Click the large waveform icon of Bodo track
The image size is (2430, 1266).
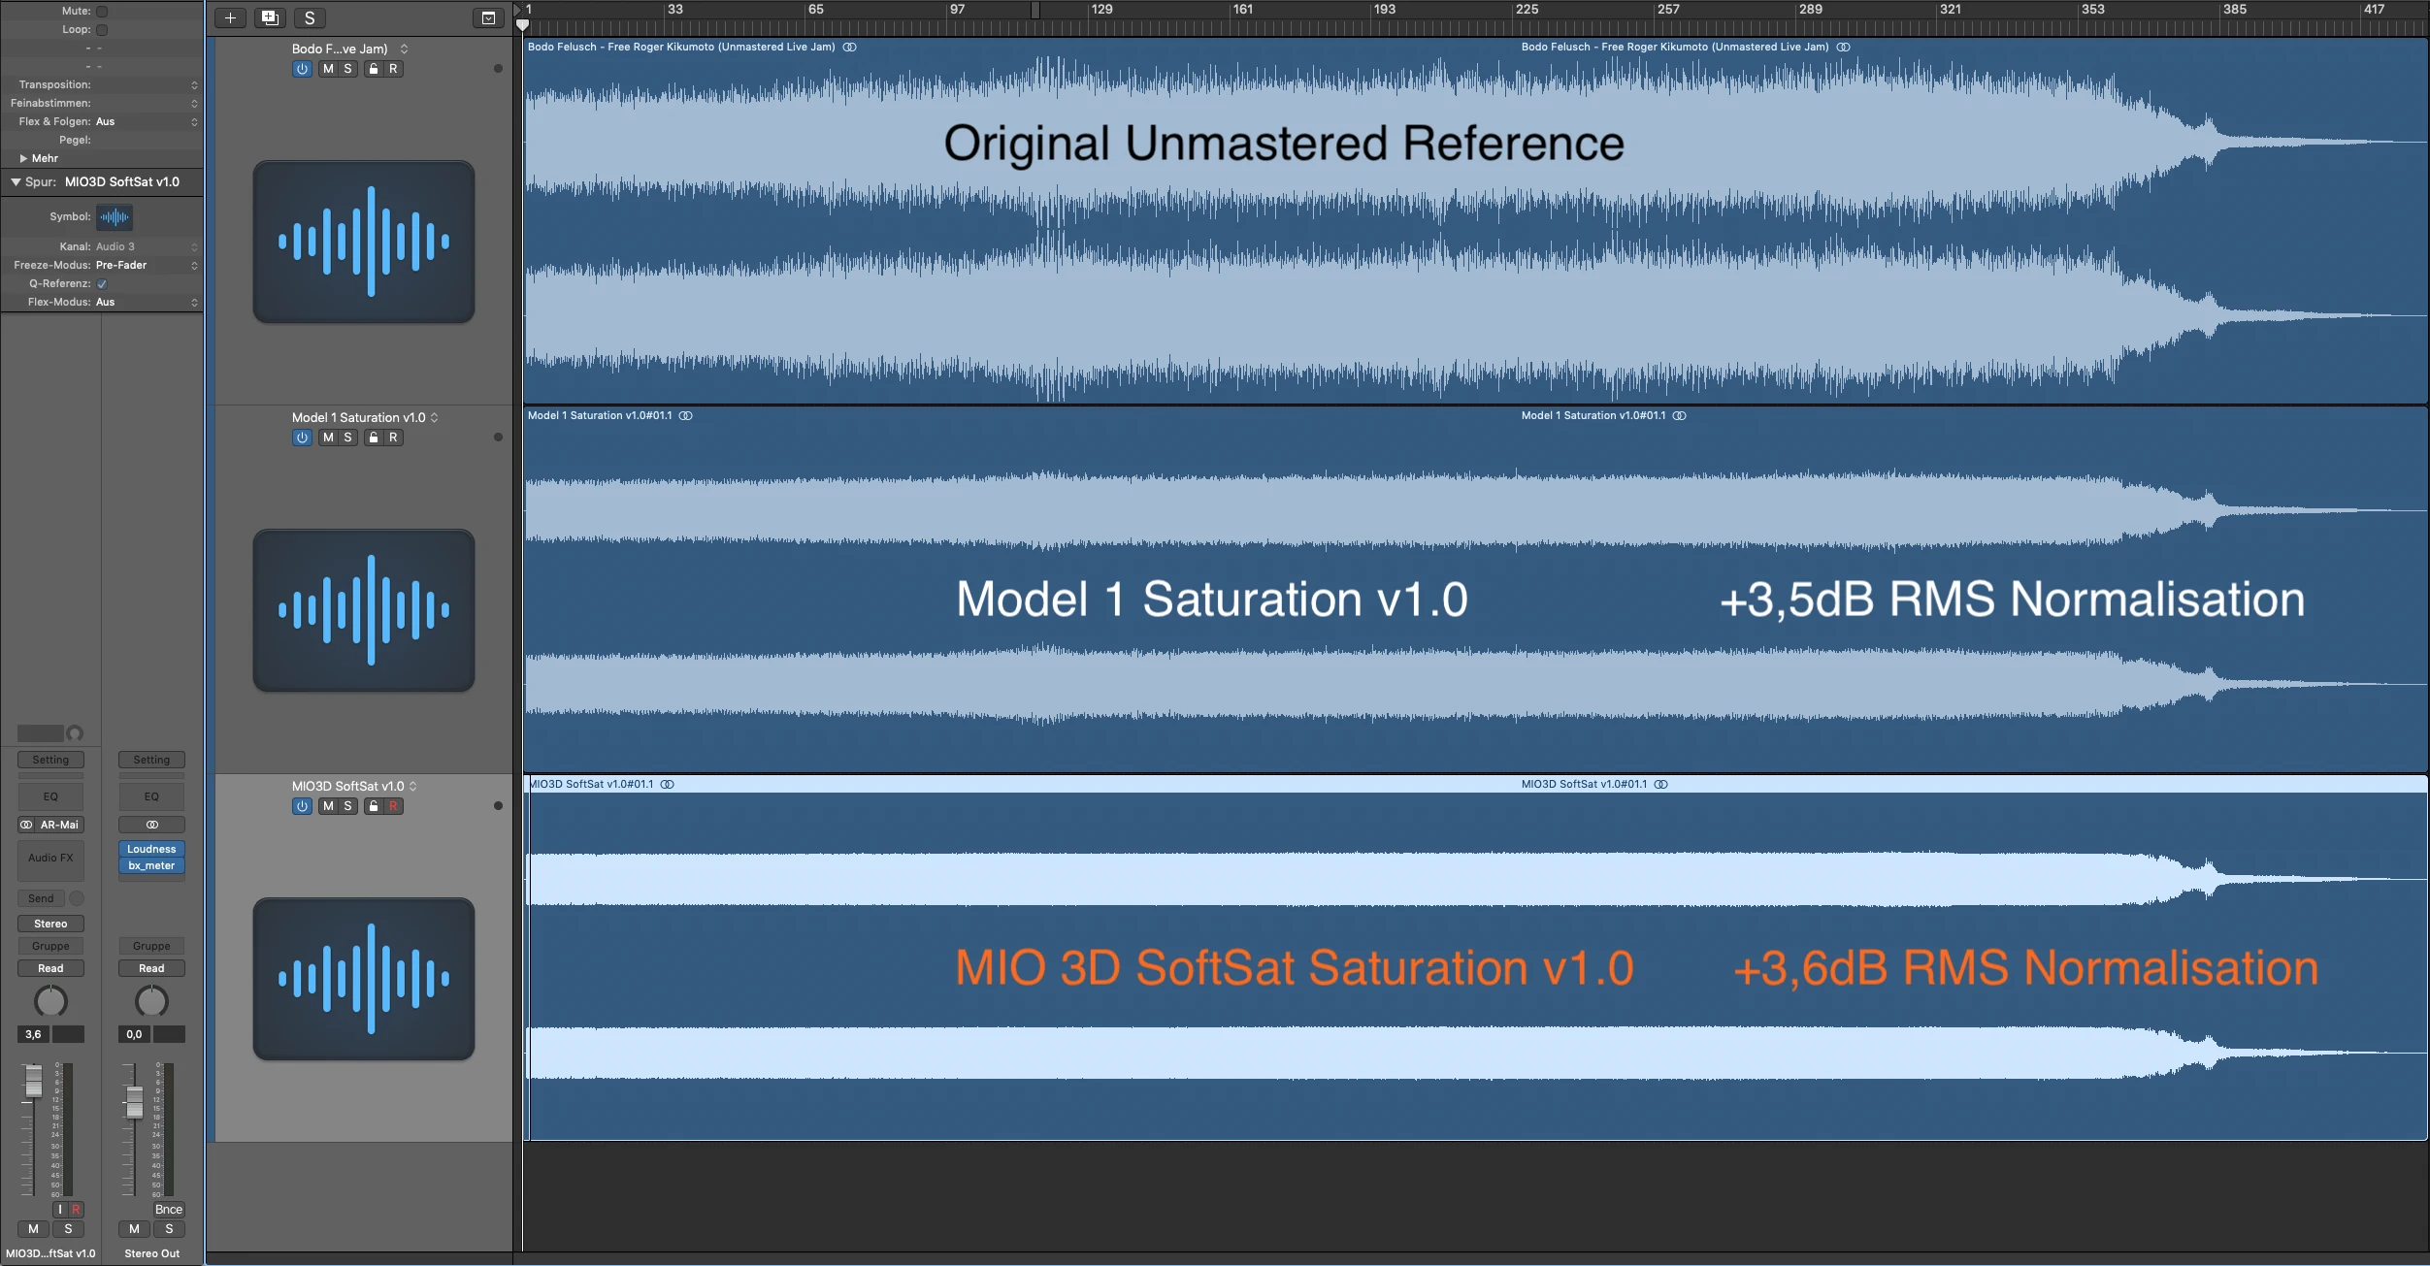tap(364, 242)
